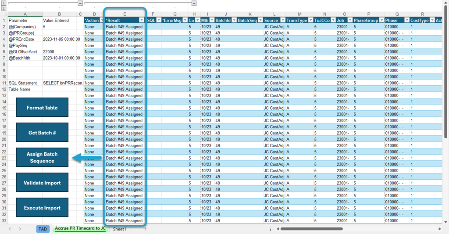Click the Validate Import button
The height and width of the screenshot is (234, 449).
pos(42,182)
